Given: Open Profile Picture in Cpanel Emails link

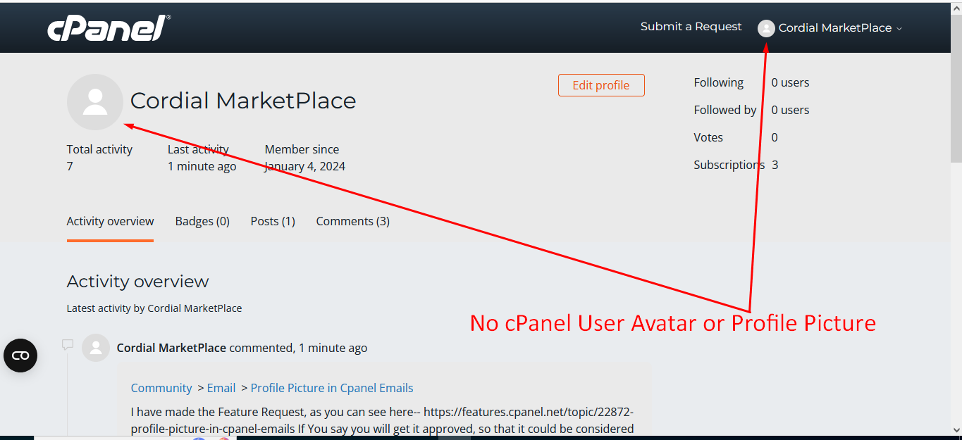Looking at the screenshot, I should point(332,388).
